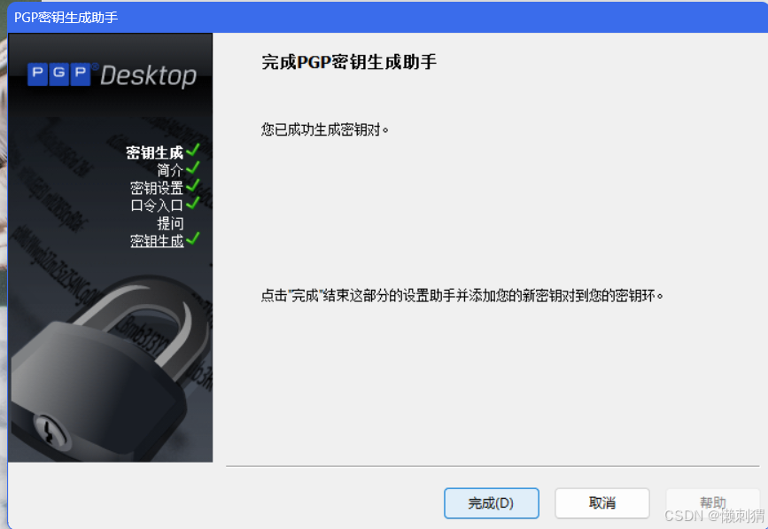
Task: Click the instruction text about 密钥环
Action: [x=462, y=296]
